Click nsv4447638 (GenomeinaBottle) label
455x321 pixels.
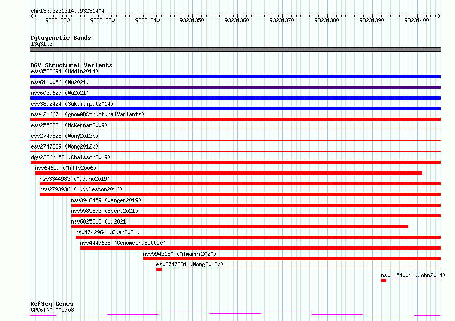123,243
